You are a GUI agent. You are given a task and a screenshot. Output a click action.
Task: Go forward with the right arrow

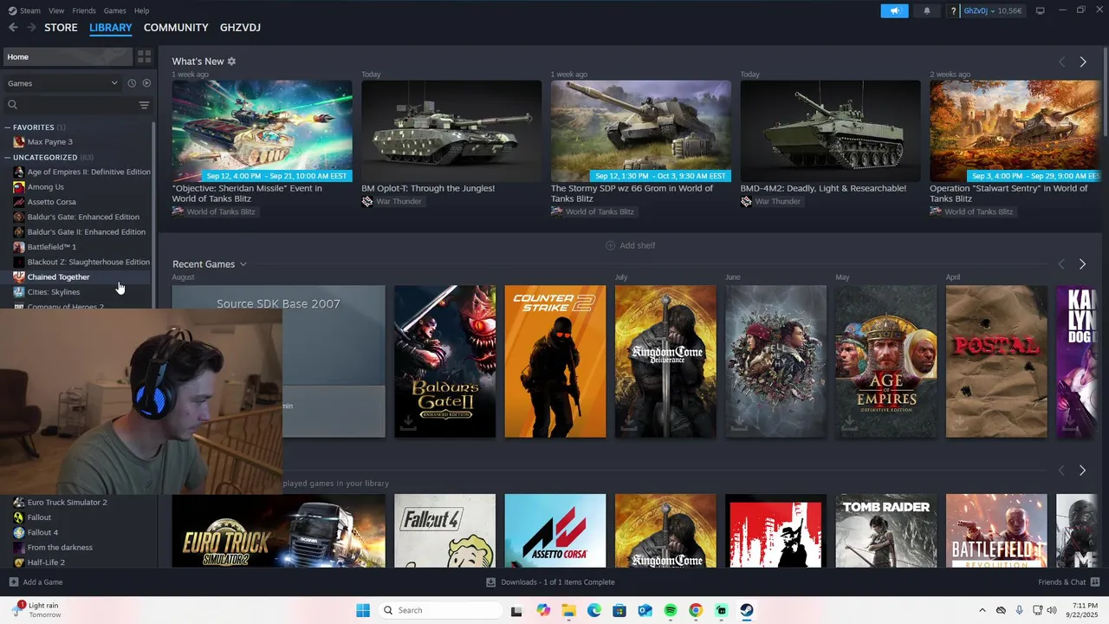coord(31,28)
